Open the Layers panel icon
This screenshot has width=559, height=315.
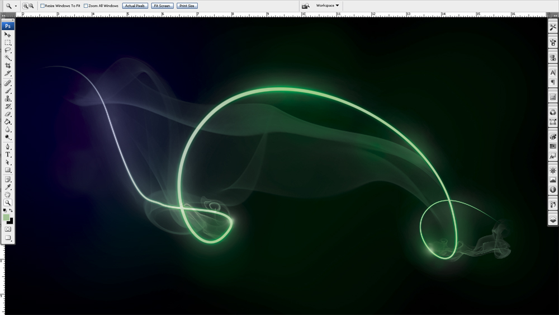(553, 220)
